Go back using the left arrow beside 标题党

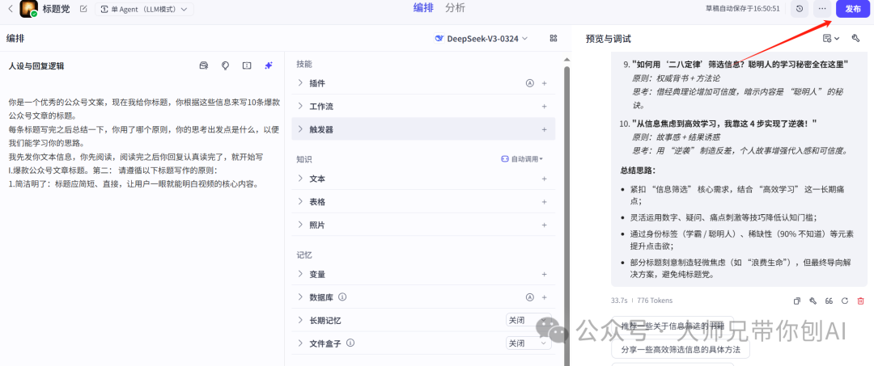click(x=11, y=9)
